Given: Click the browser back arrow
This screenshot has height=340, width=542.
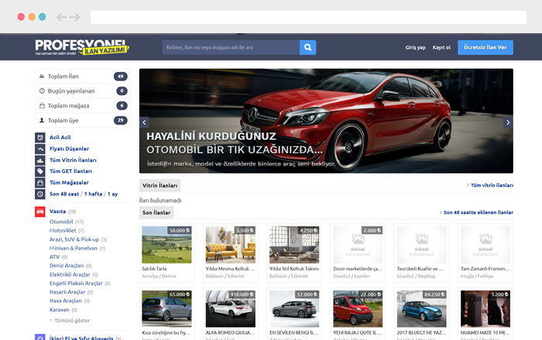Looking at the screenshot, I should click(61, 17).
